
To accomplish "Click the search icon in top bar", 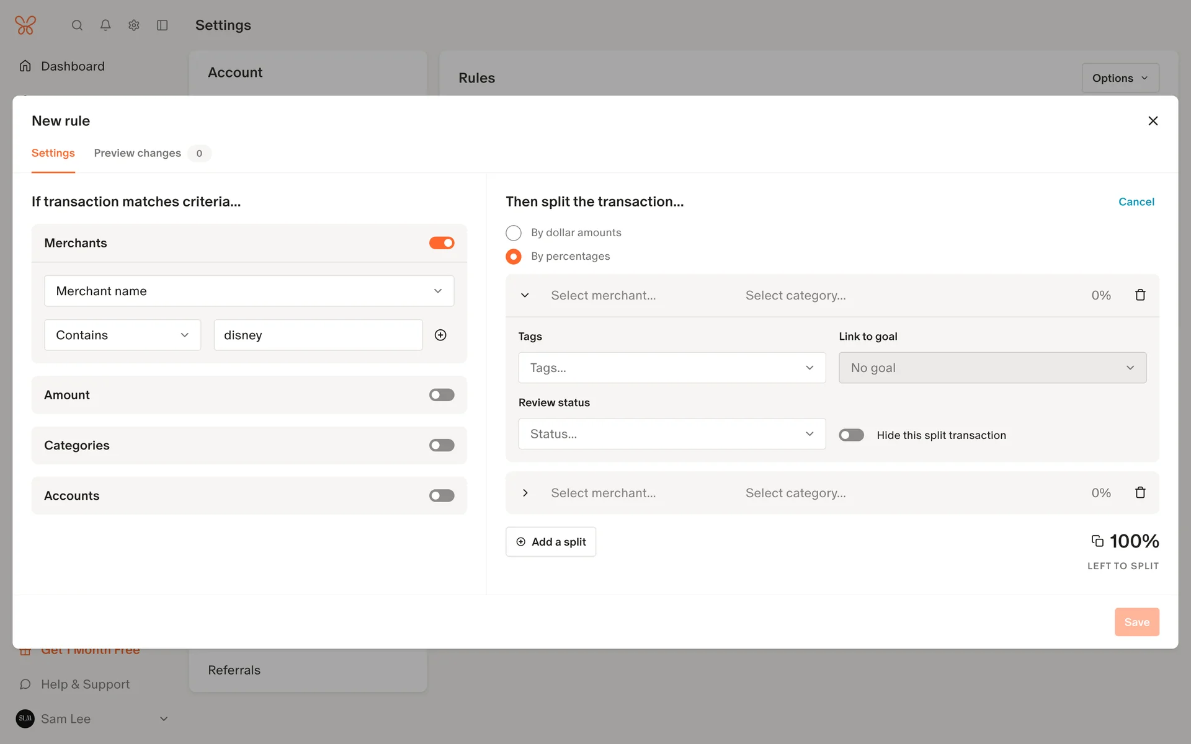I will click(77, 25).
